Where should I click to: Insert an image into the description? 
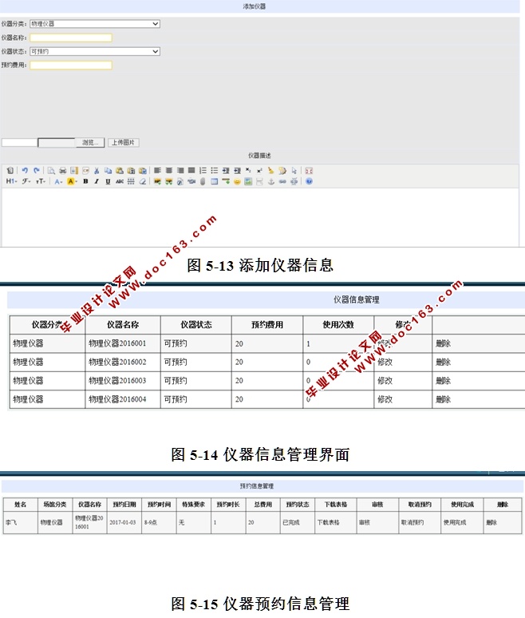157,181
